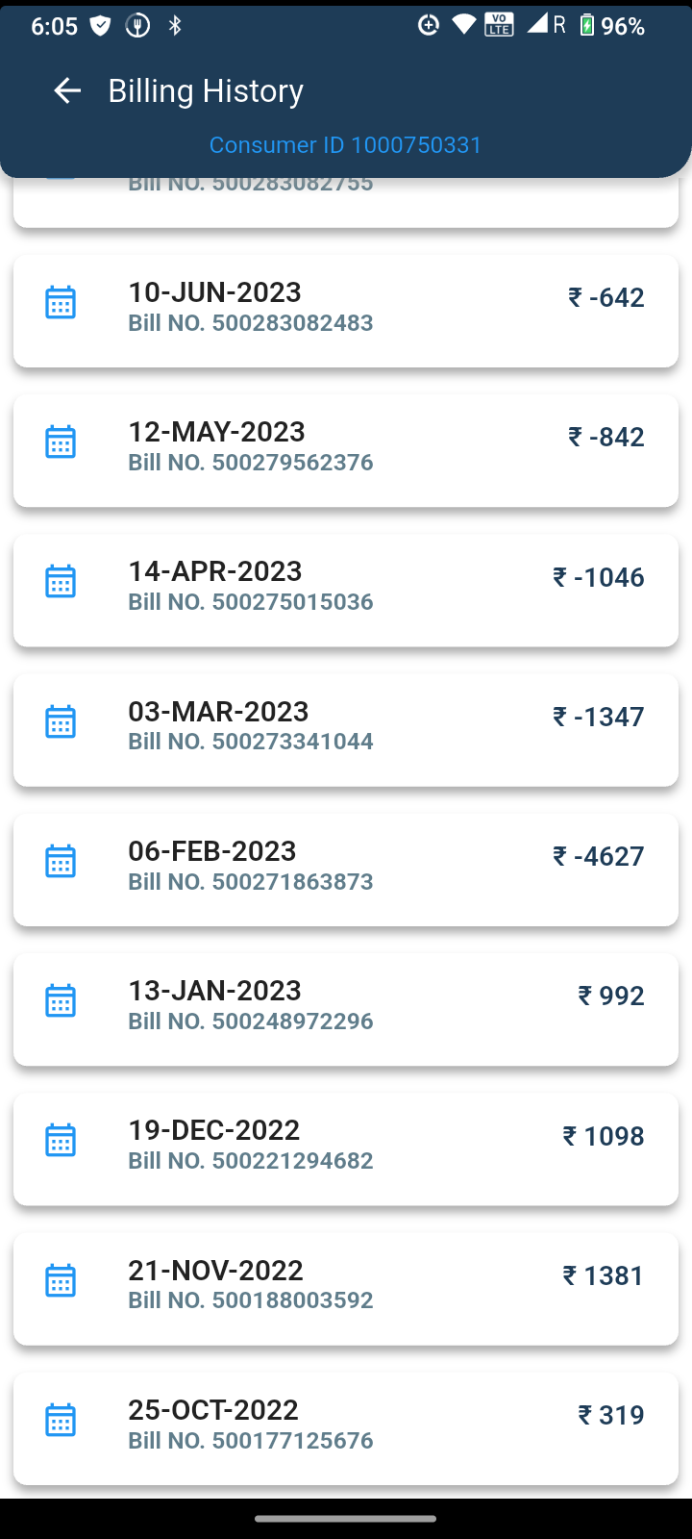Open the 13-JAN-2023 bill entry
Image resolution: width=692 pixels, height=1539 pixels.
coord(215,991)
